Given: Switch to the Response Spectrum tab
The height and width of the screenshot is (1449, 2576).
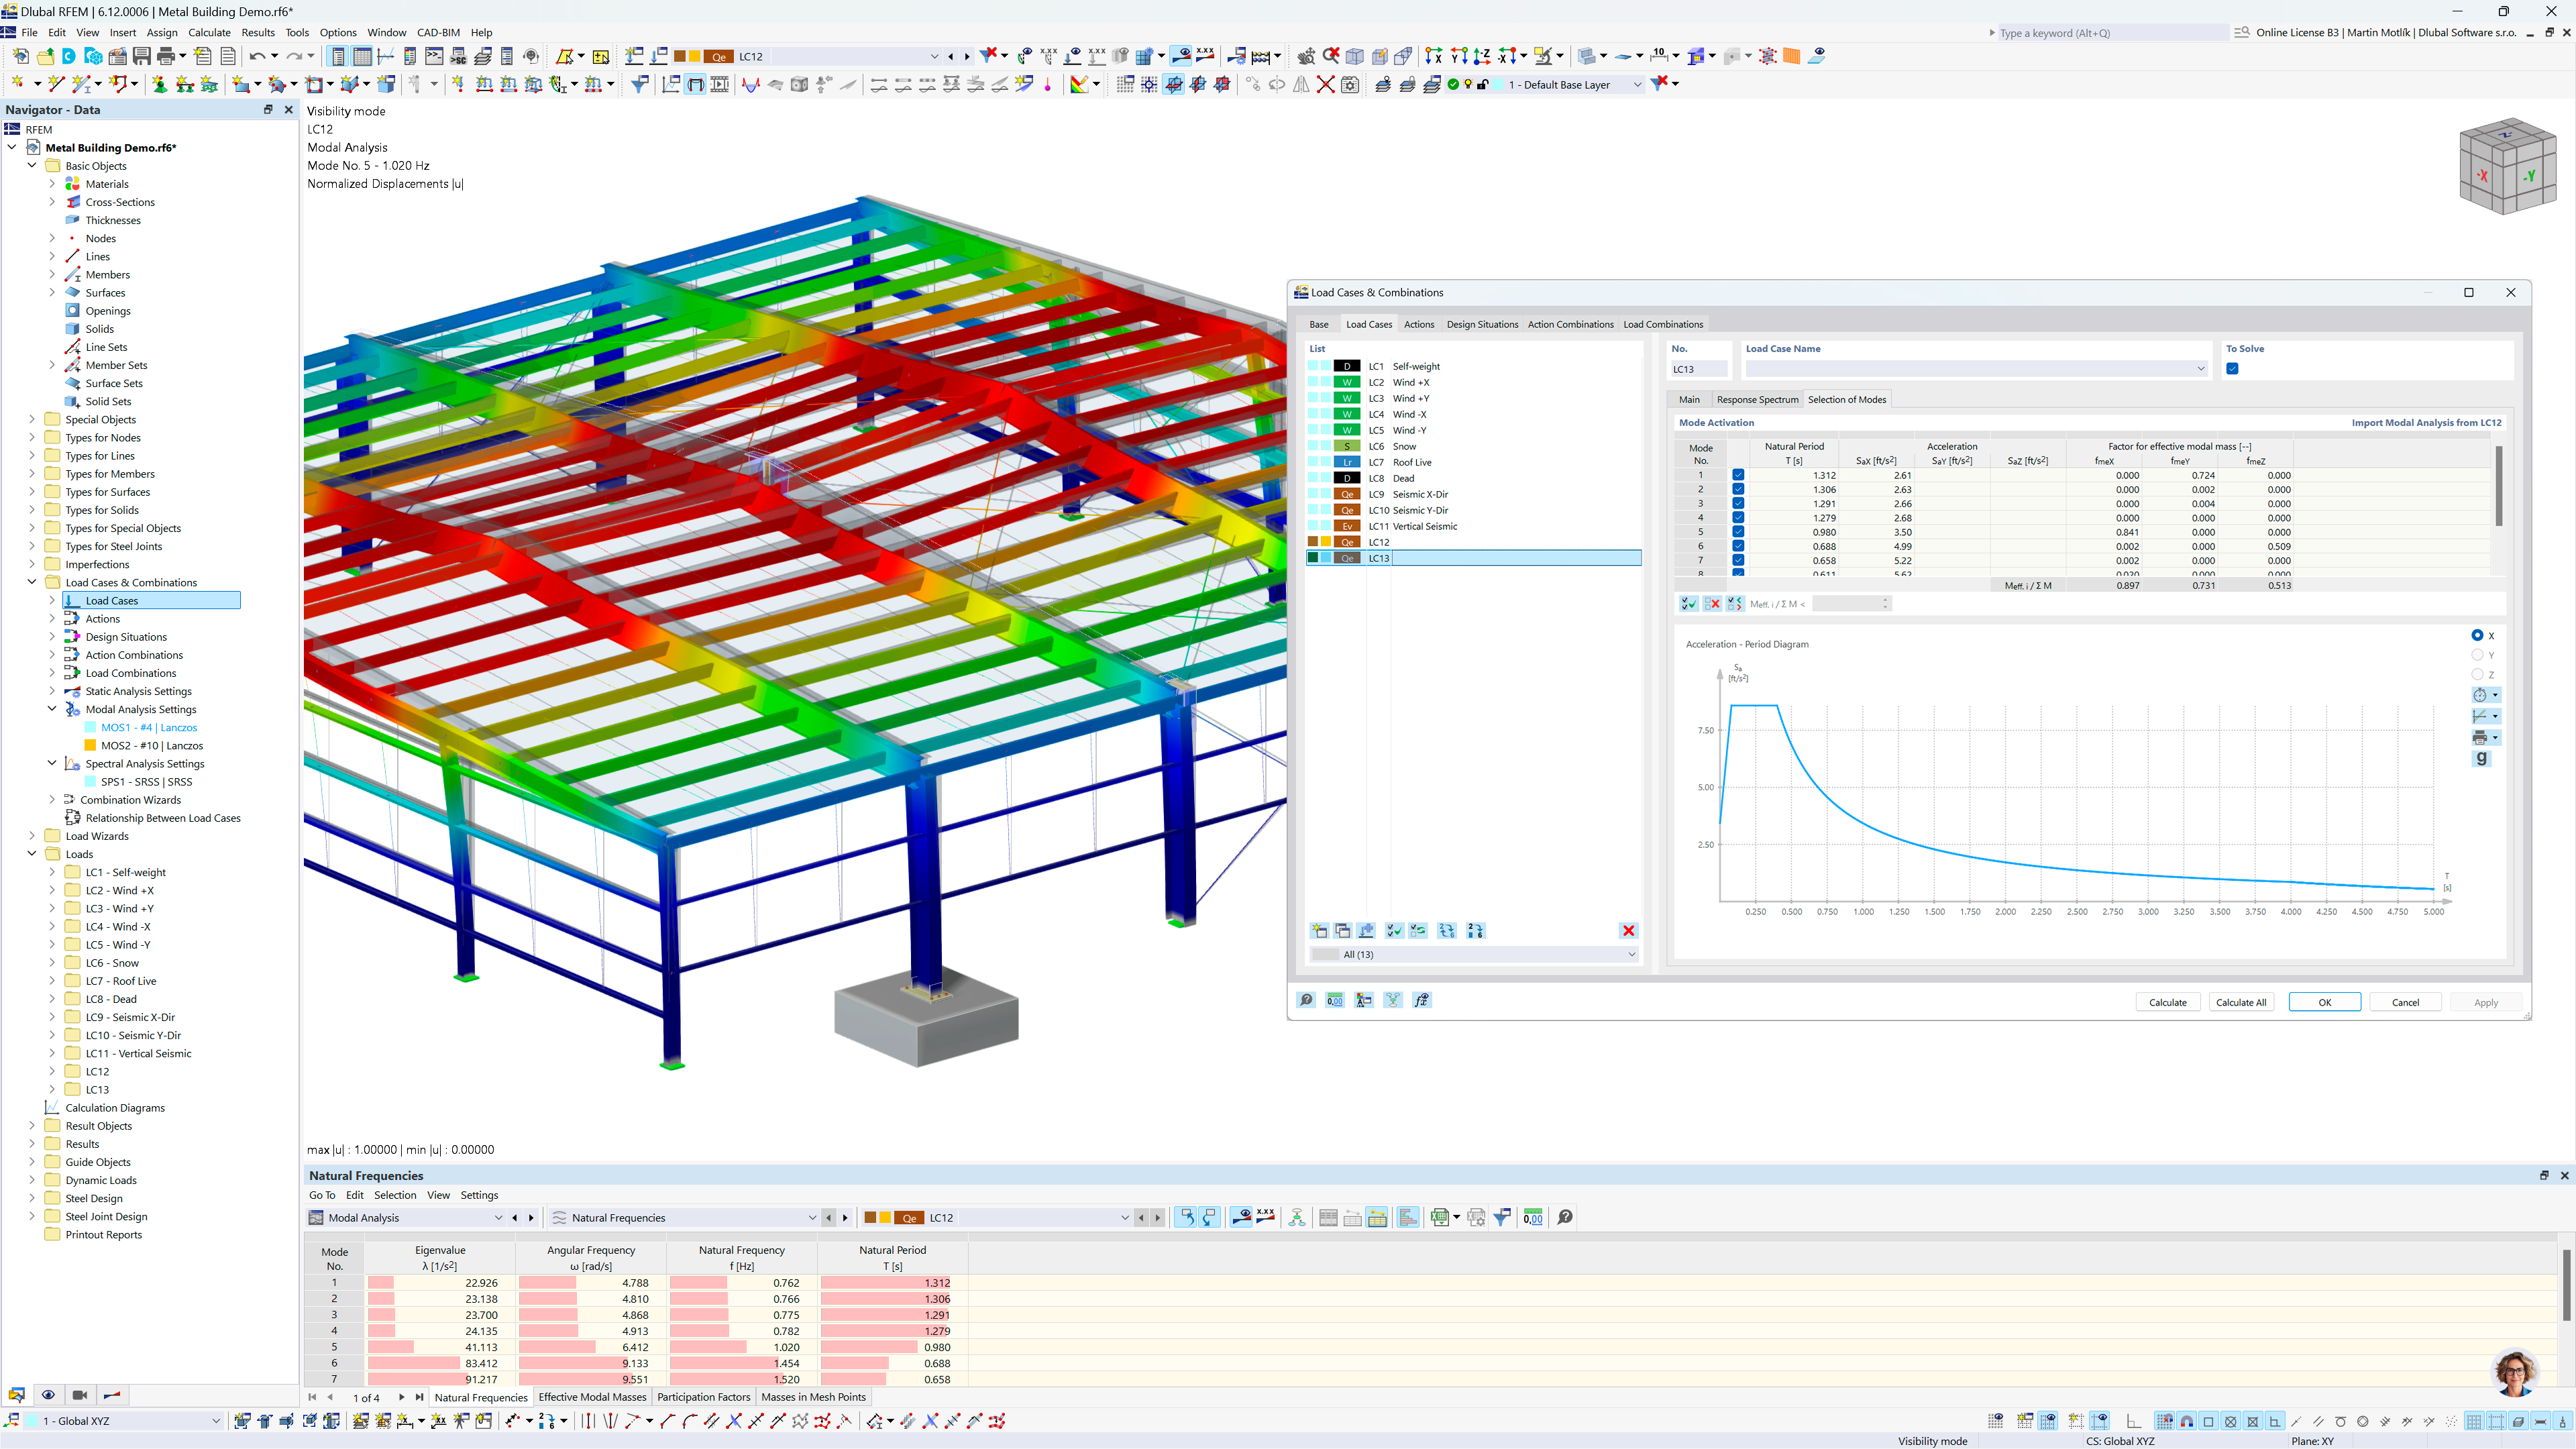Looking at the screenshot, I should click(1757, 399).
